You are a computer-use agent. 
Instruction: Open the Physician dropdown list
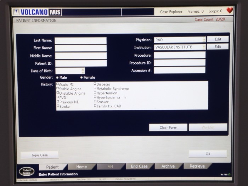click(204, 40)
